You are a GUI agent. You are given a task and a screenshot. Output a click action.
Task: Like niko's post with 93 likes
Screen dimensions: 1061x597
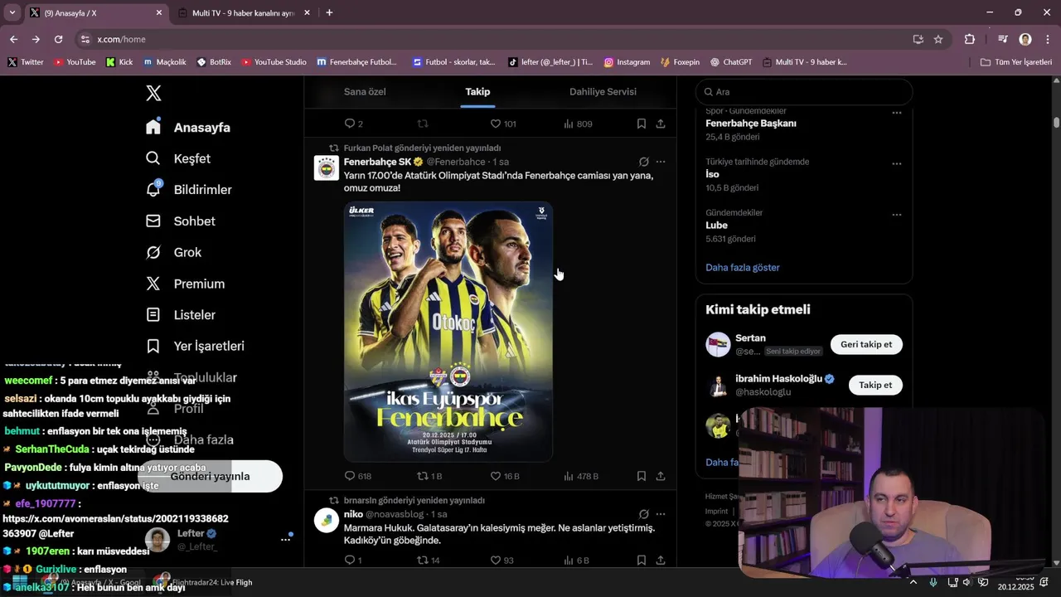(502, 561)
